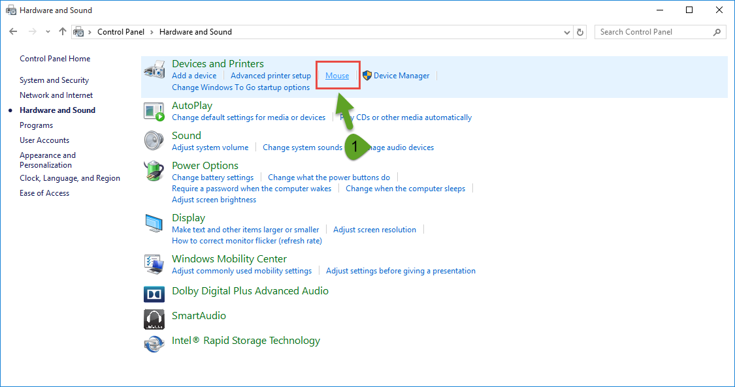Launch Intel Rapid Storage Technology icon
The height and width of the screenshot is (387, 735).
coord(154,344)
